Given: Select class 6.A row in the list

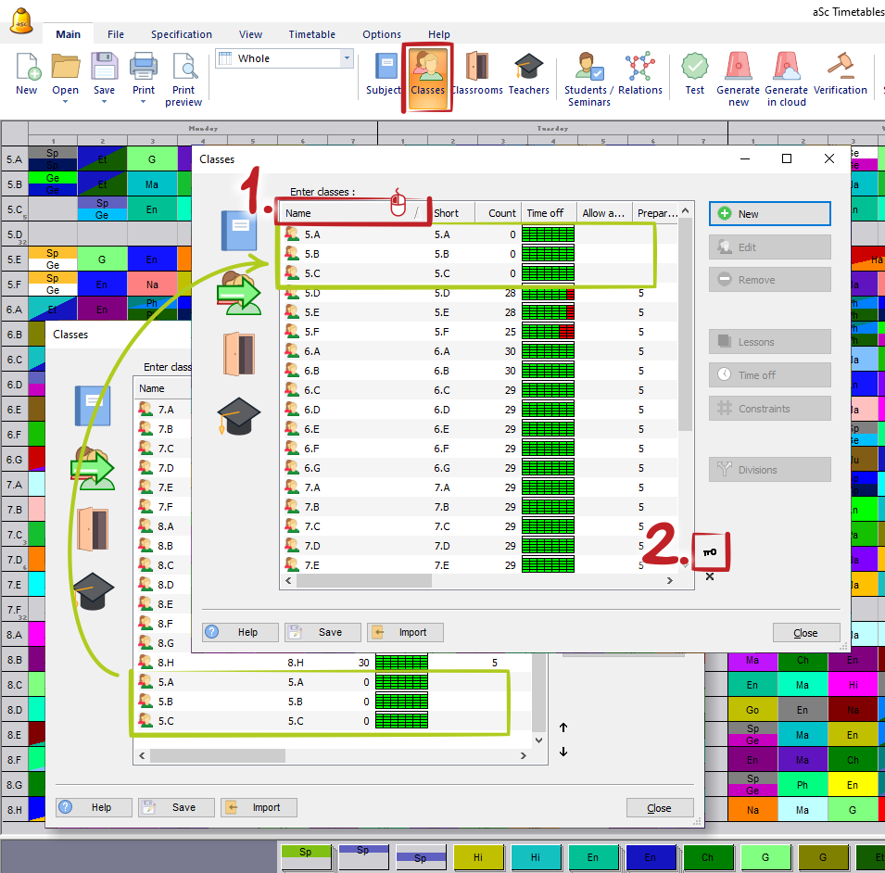Looking at the screenshot, I should (352, 351).
